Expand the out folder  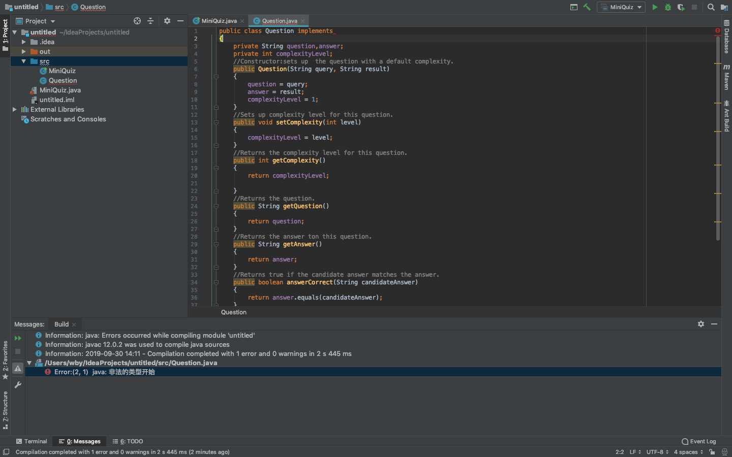[x=24, y=51]
